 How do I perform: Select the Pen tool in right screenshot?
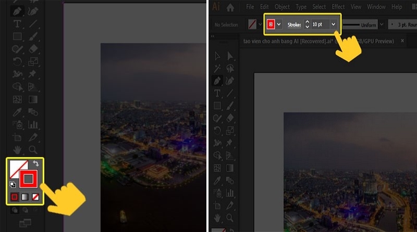tap(217, 81)
